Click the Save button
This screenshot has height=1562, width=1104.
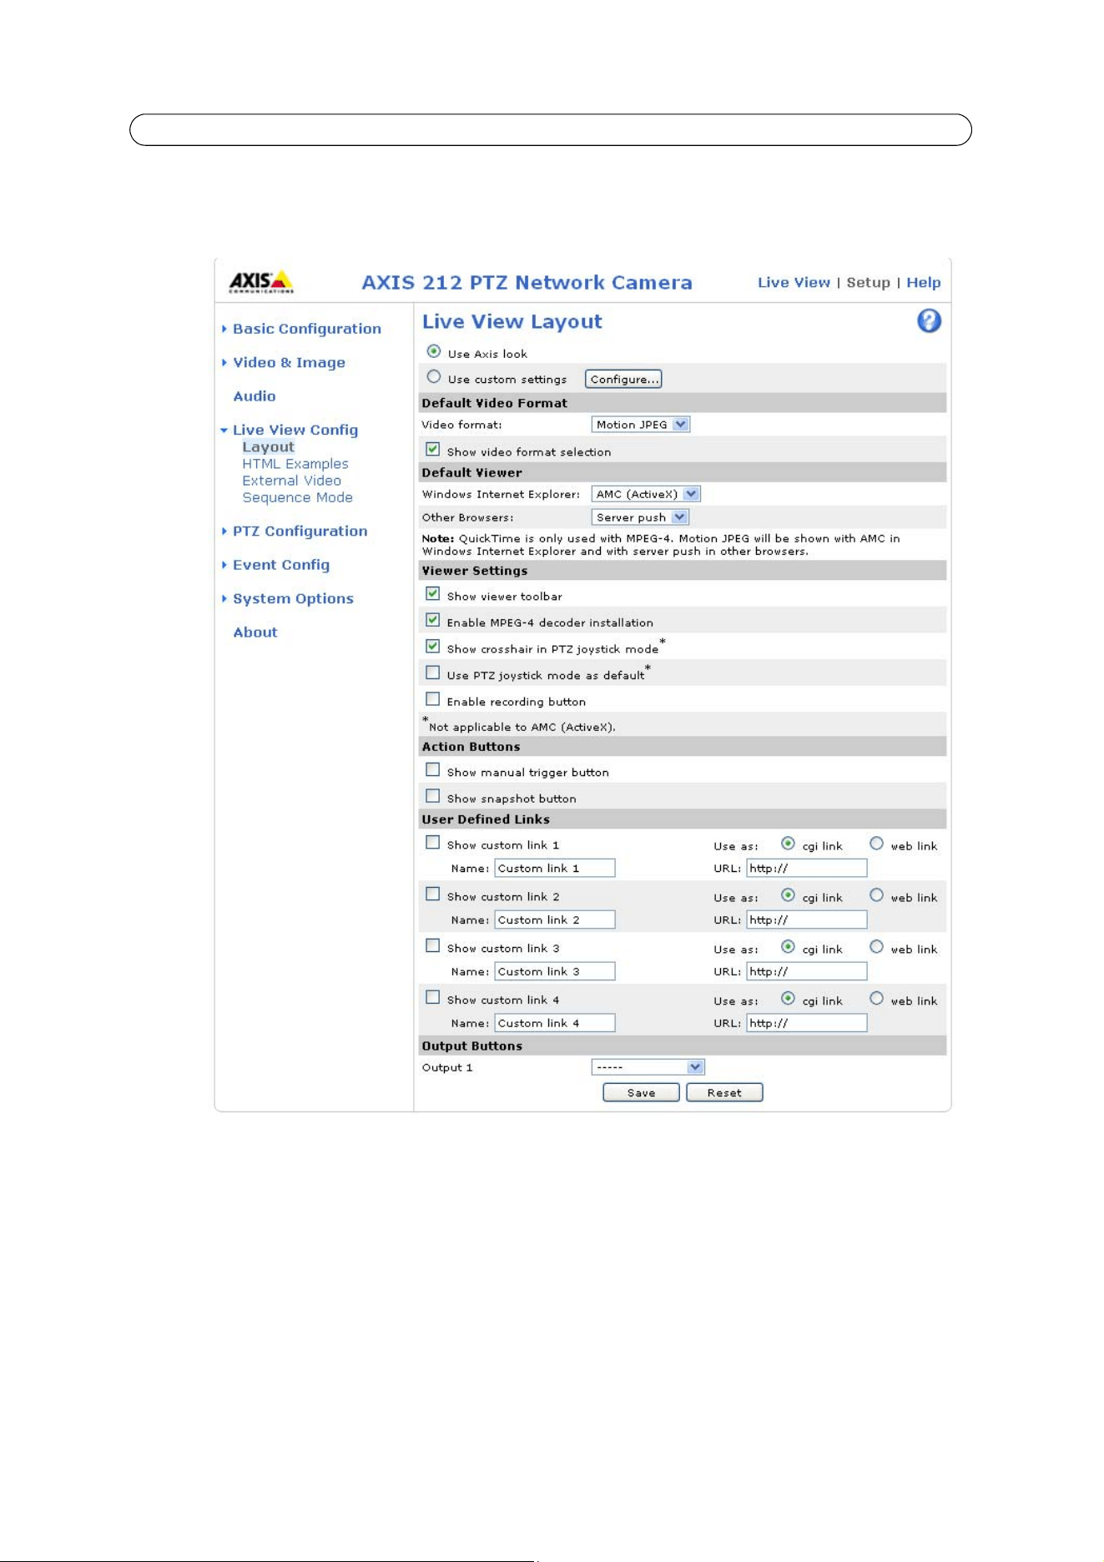[x=641, y=1093]
